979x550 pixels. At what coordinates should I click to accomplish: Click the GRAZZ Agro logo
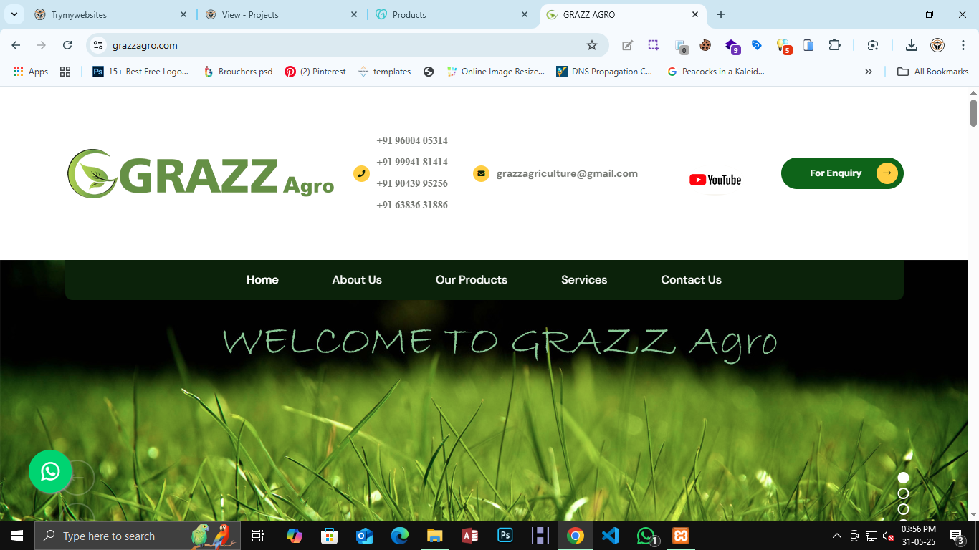[x=201, y=173]
